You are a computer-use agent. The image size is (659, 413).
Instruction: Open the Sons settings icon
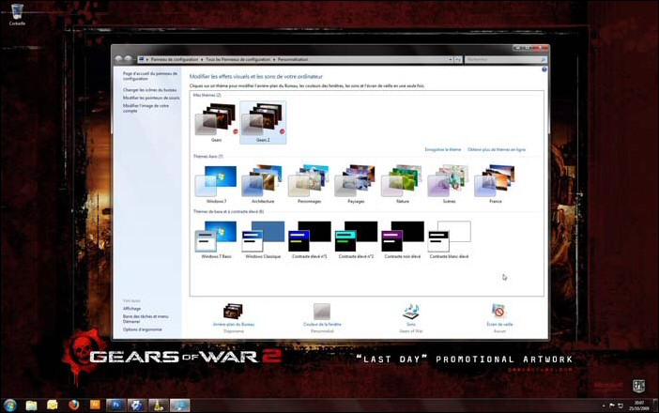(410, 312)
